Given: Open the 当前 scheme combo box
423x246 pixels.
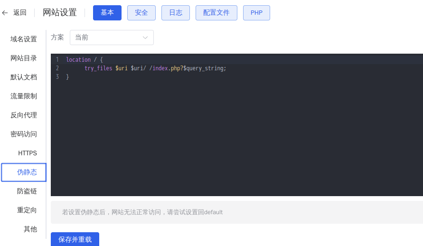Looking at the screenshot, I should point(112,38).
